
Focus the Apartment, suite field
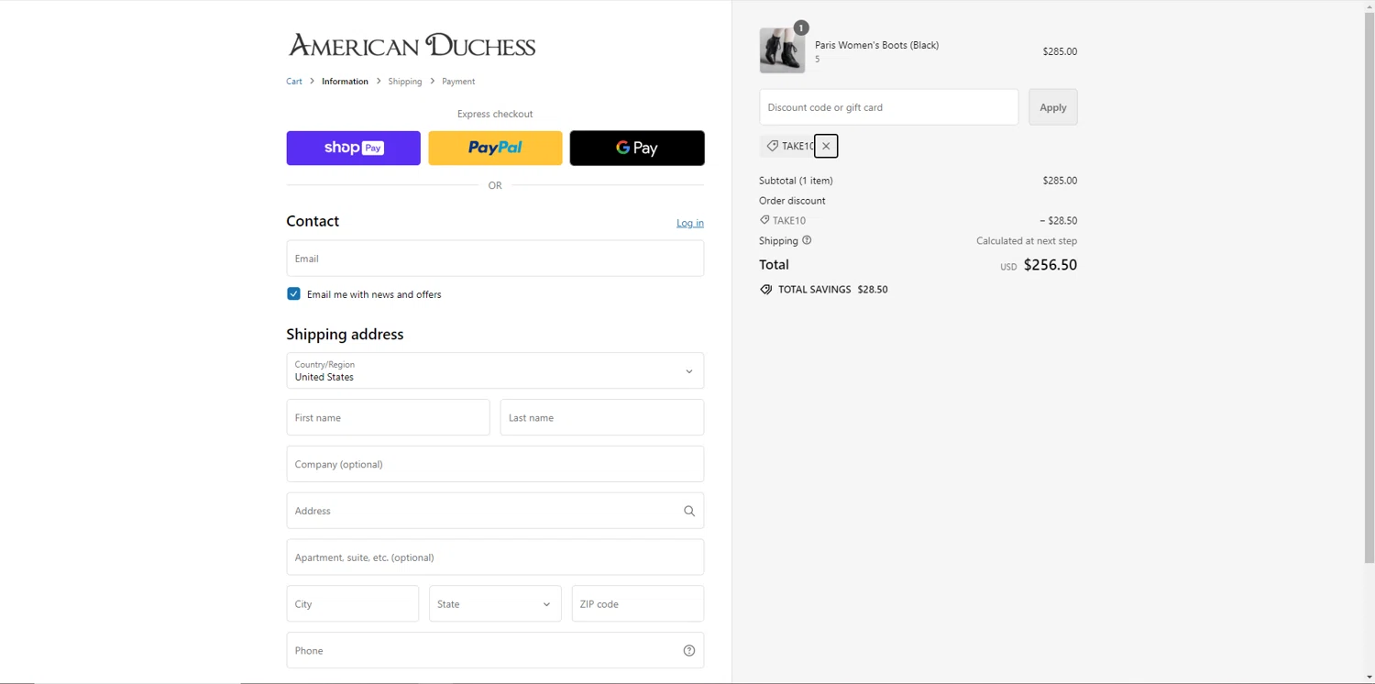click(x=495, y=557)
